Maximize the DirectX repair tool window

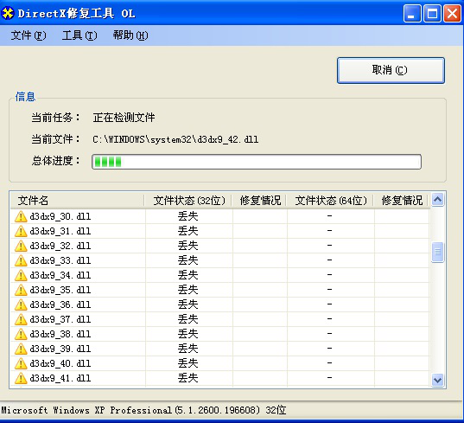tap(432, 13)
